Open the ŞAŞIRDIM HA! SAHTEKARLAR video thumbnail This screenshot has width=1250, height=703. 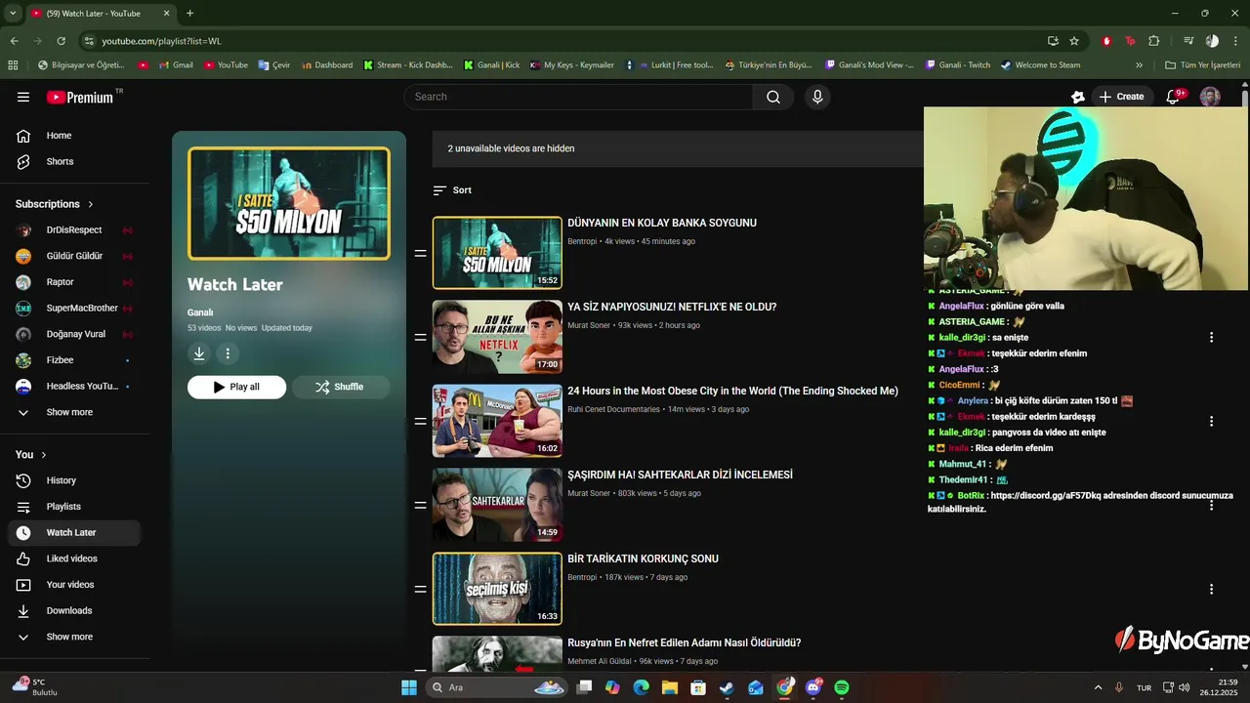click(497, 505)
